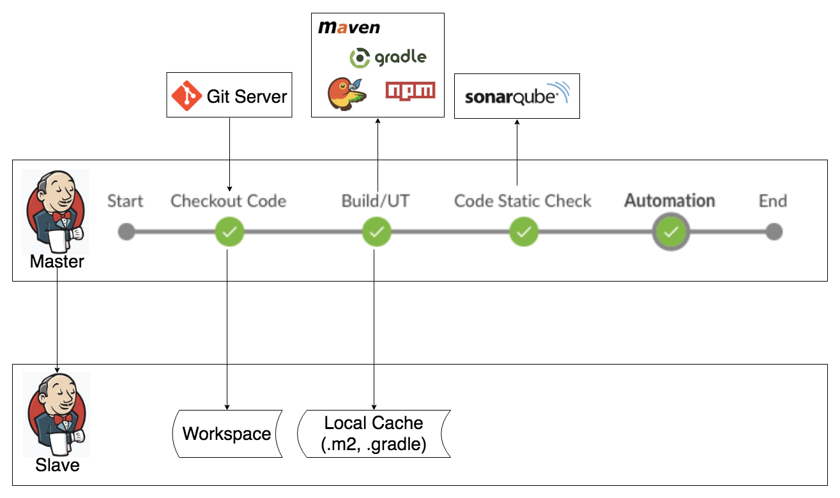Click the Checkout Code green checkmark

pos(229,232)
